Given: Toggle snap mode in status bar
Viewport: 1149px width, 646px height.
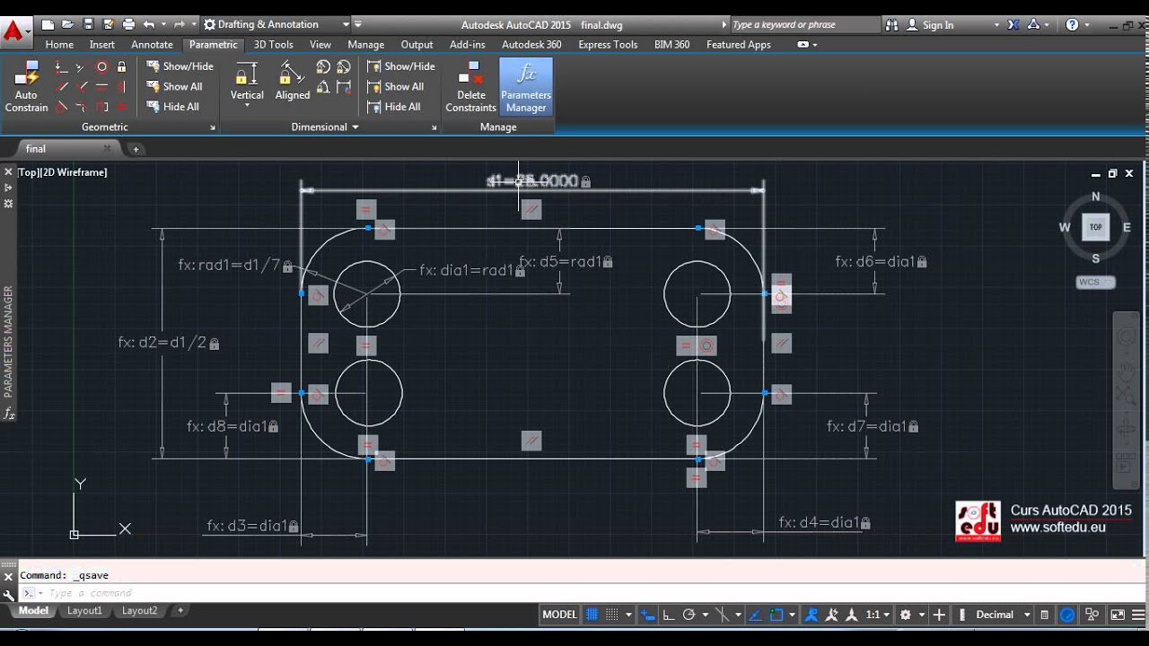Looking at the screenshot, I should point(611,615).
